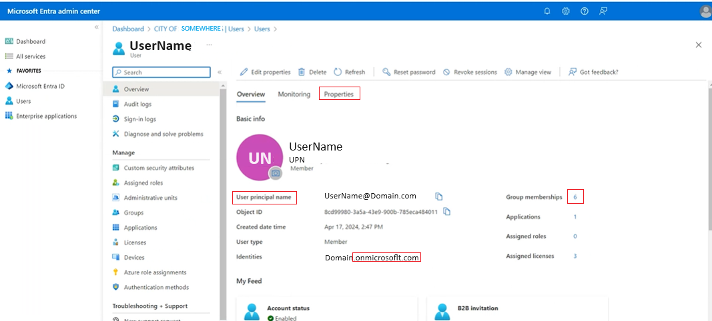
Task: Click the Created date Apr 17, 2024
Action: tap(354, 226)
